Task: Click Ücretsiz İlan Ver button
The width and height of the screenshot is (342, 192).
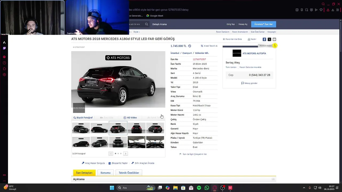Action: tap(263, 24)
